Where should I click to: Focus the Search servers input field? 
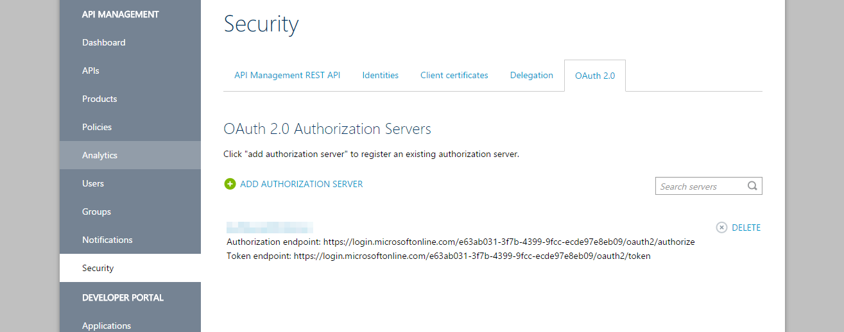point(701,187)
